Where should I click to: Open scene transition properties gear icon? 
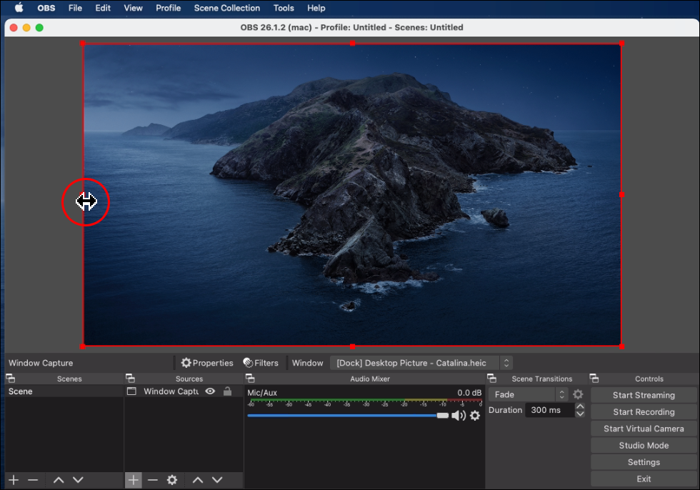578,394
